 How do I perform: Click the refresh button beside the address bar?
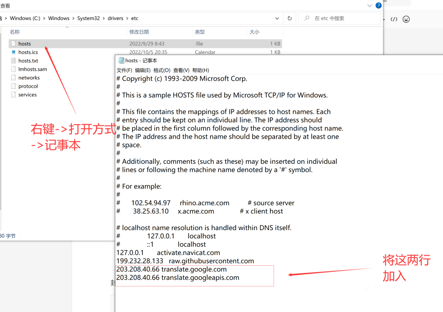pyautogui.click(x=290, y=18)
